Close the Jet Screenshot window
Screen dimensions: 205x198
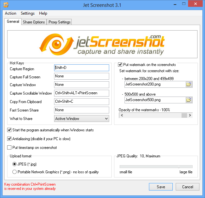196,4
